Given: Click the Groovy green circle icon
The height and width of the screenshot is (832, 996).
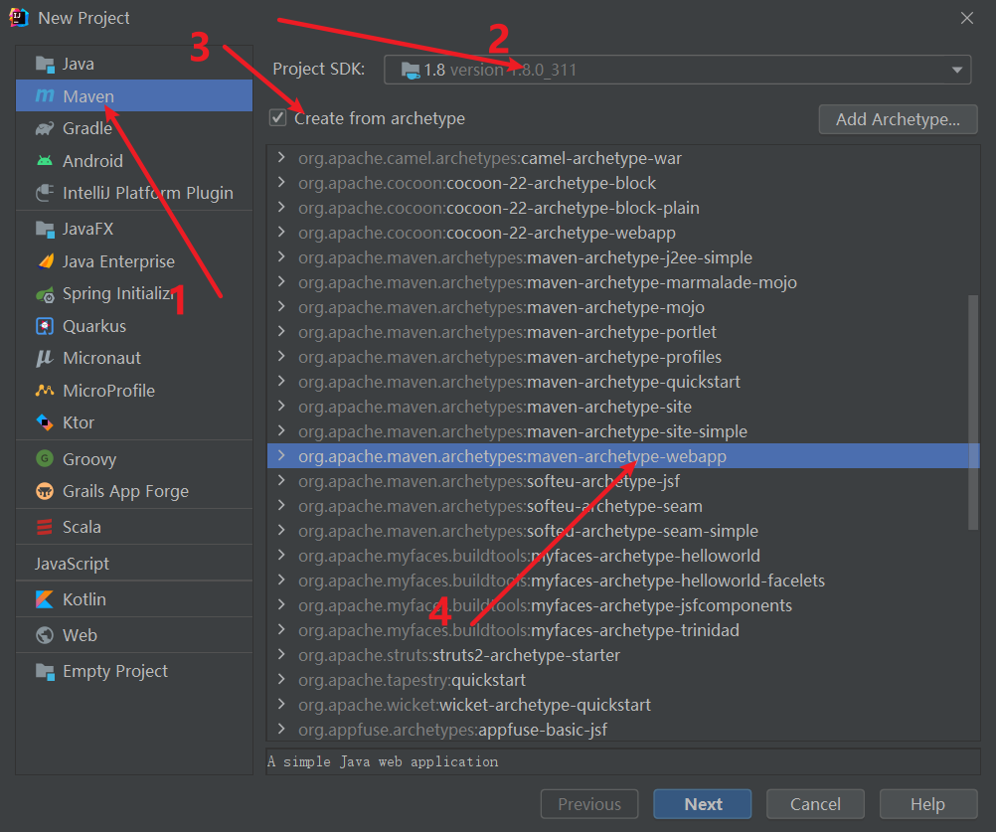Looking at the screenshot, I should 45,458.
